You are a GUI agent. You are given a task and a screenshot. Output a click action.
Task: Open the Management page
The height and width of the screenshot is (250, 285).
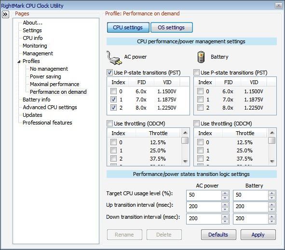[x=38, y=53]
